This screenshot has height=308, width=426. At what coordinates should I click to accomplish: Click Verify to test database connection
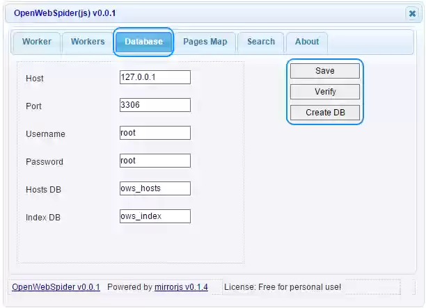click(324, 92)
